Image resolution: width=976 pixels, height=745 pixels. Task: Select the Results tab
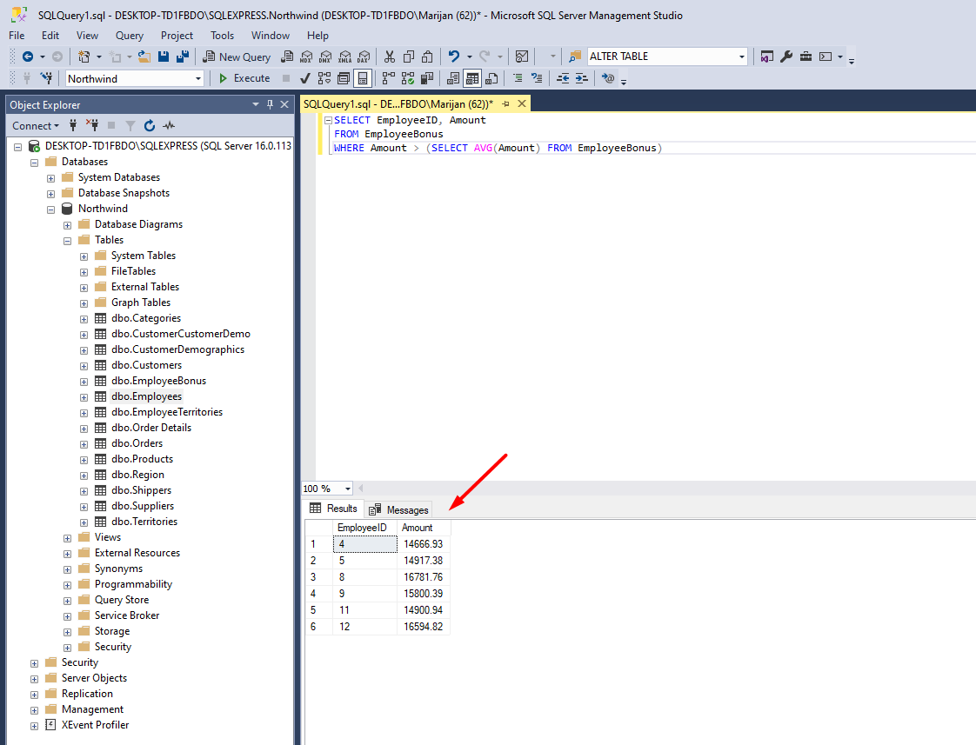334,509
